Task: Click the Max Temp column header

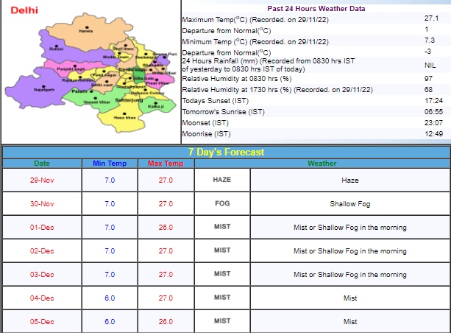Action: pos(166,163)
